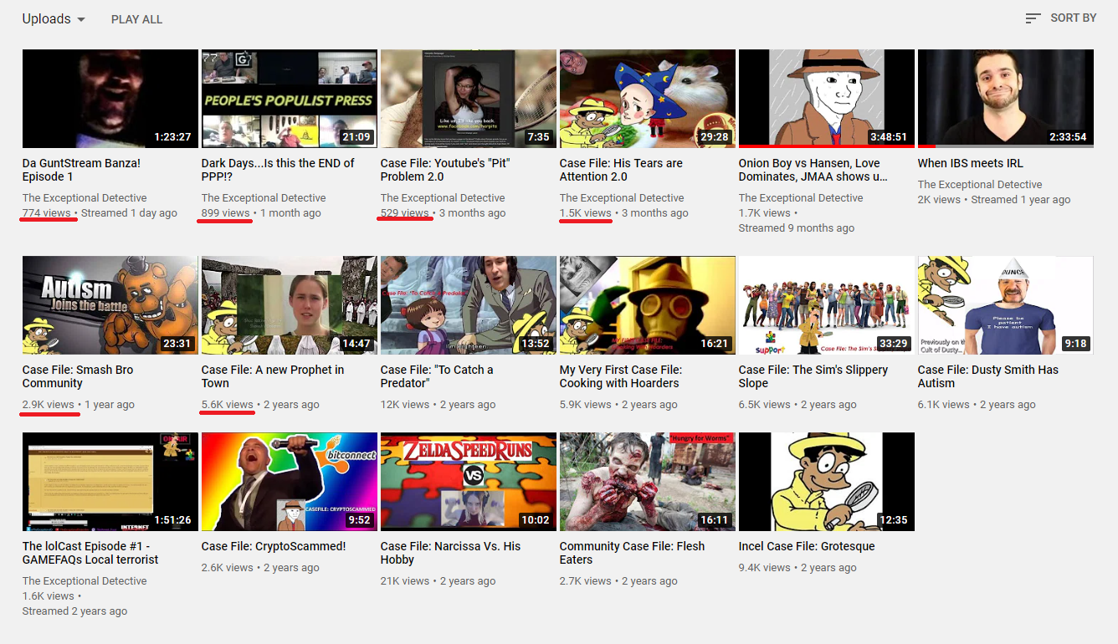Open the 29:28 His Tears are Attention thumbnail
1118x644 pixels.
(648, 99)
